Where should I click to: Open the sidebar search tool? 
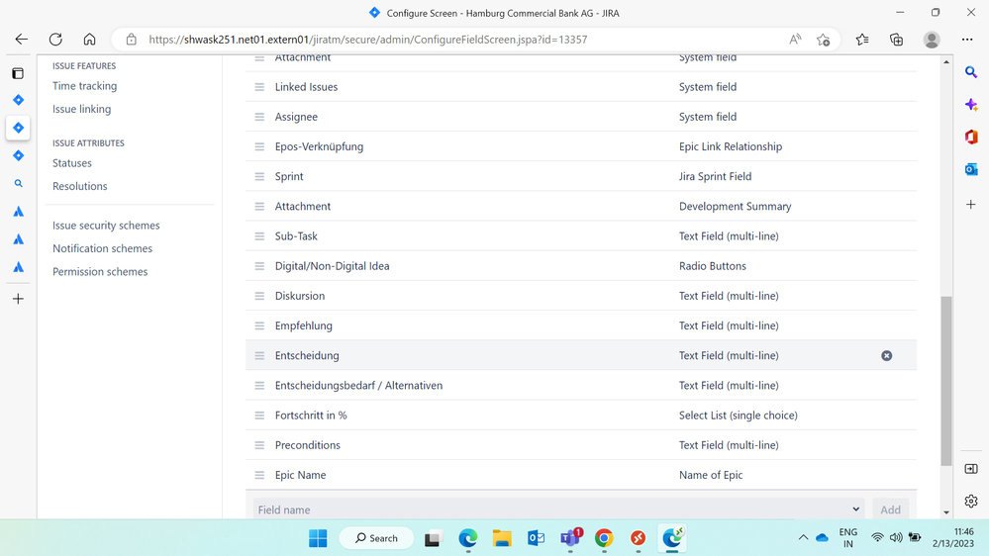pos(971,72)
